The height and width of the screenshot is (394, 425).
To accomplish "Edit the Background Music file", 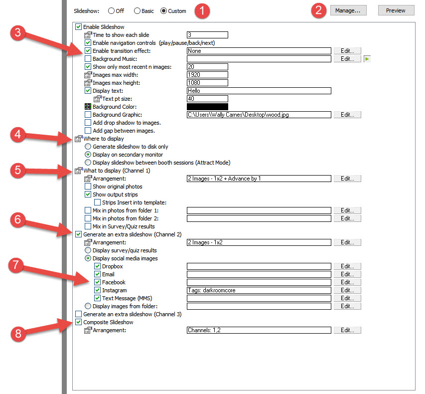I will point(347,59).
